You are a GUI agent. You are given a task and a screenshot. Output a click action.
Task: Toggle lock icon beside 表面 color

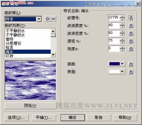[131, 72]
